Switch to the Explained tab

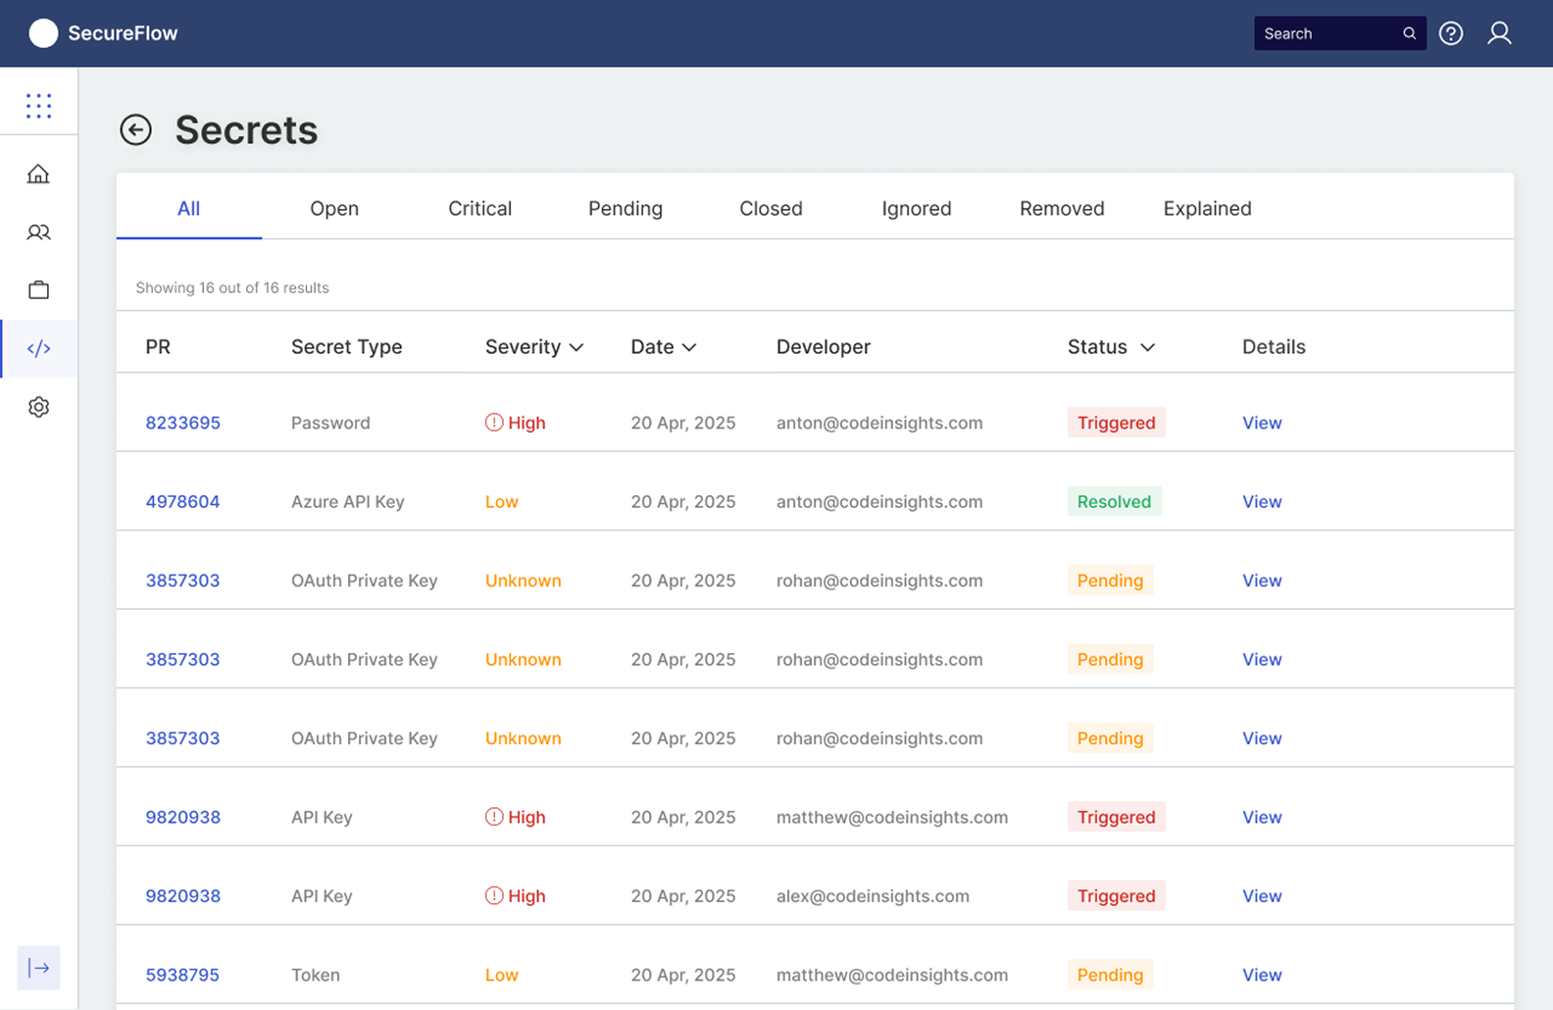click(1208, 208)
